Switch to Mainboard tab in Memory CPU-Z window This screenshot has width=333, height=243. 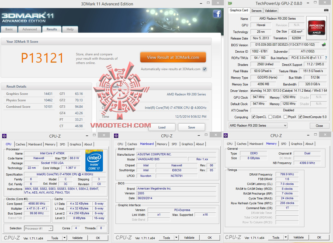tap(256, 144)
